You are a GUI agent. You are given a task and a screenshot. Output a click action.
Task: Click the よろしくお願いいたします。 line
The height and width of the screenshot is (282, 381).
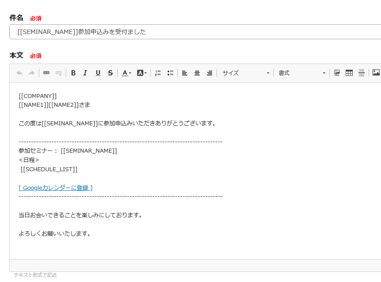[55, 234]
